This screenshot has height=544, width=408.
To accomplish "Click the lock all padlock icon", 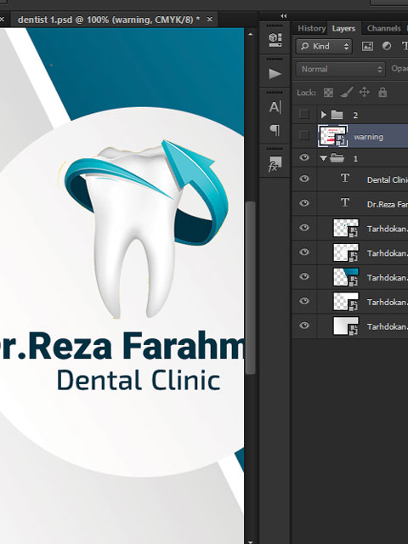I will coord(382,93).
